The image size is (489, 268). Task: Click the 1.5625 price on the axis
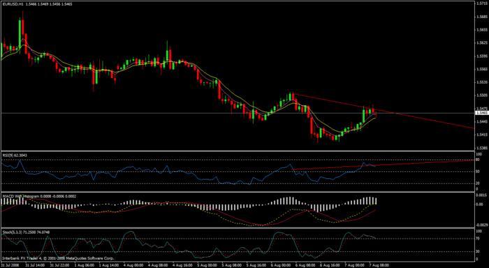pyautogui.click(x=482, y=43)
